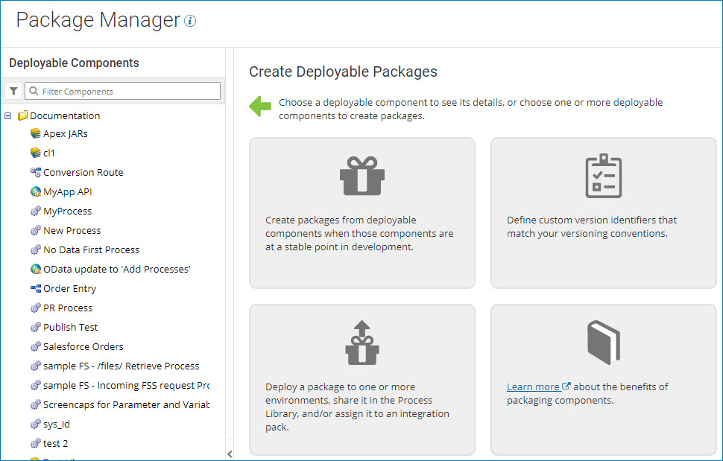The image size is (723, 461).
Task: Select the clipboard icon for custom version identifiers
Action: click(x=603, y=176)
